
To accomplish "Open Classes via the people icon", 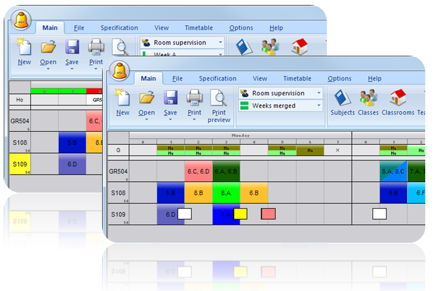I will coord(369,98).
